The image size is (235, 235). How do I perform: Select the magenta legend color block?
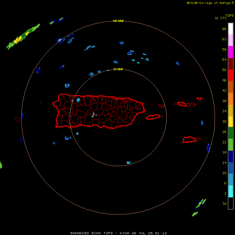click(231, 52)
